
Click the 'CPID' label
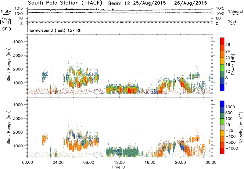click(7, 29)
